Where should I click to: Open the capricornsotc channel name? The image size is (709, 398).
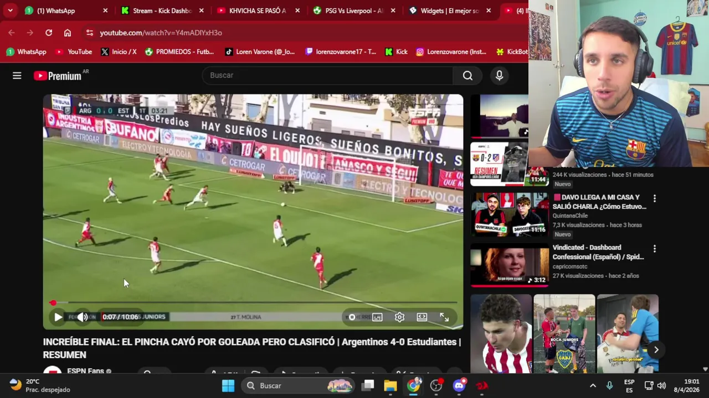pos(571,266)
